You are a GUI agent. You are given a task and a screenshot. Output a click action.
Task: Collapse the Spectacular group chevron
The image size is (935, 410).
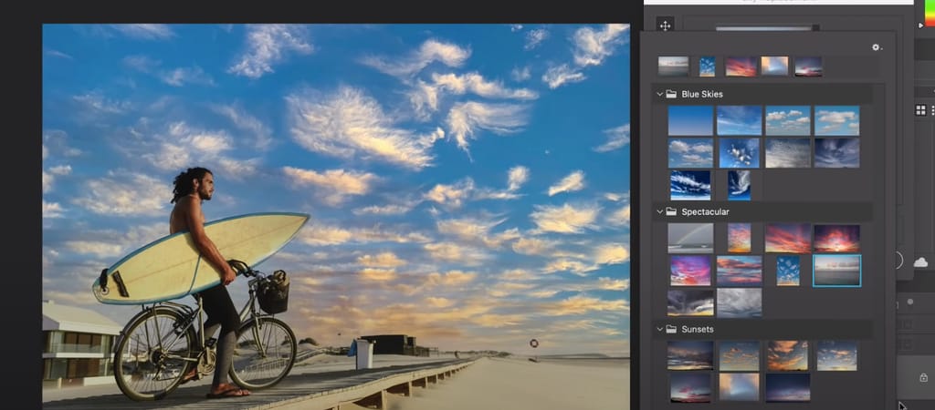(658, 211)
